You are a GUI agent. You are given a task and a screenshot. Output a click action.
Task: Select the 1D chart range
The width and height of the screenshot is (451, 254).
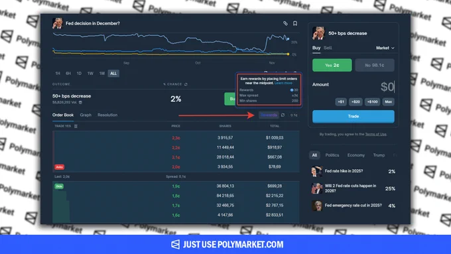tap(79, 74)
